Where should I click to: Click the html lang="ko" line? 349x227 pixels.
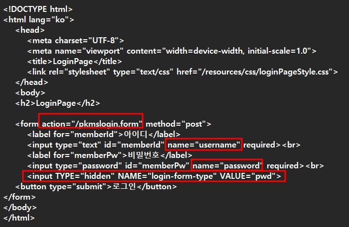tap(38, 20)
